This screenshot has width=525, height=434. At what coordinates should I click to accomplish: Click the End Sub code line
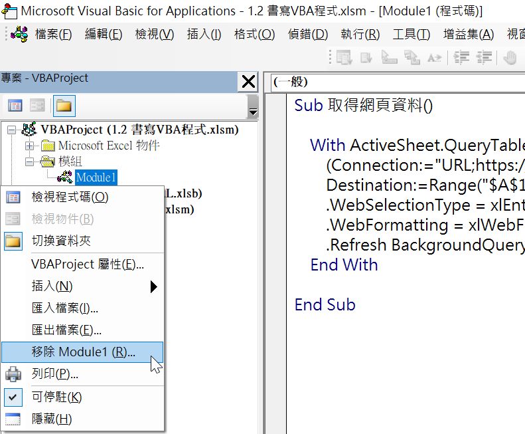point(325,305)
